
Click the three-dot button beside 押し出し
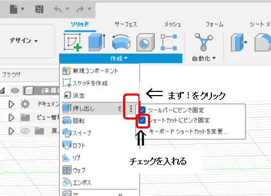131,108
